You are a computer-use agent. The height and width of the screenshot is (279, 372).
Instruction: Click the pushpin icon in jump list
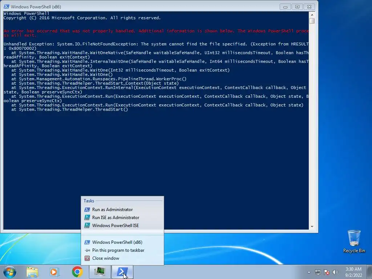coord(87,250)
